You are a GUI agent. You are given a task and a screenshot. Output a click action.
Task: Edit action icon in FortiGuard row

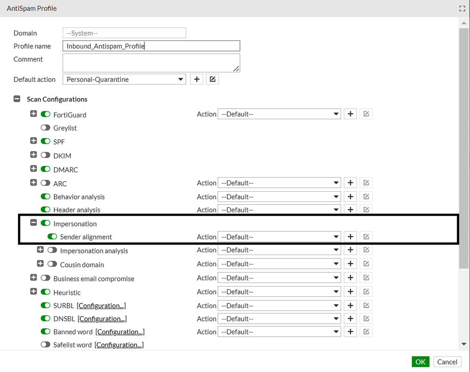[366, 114]
